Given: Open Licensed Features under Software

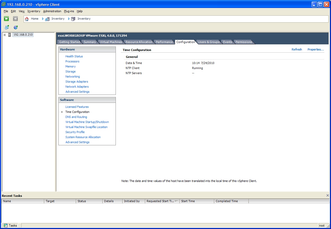Looking at the screenshot, I should pos(77,107).
